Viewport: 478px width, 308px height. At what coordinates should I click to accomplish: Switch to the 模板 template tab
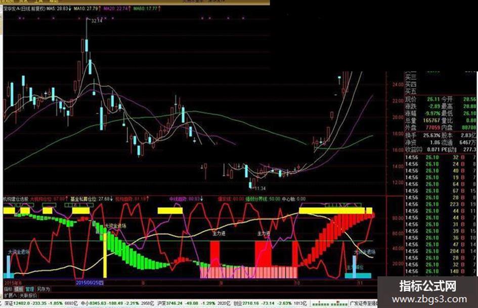pos(19,289)
